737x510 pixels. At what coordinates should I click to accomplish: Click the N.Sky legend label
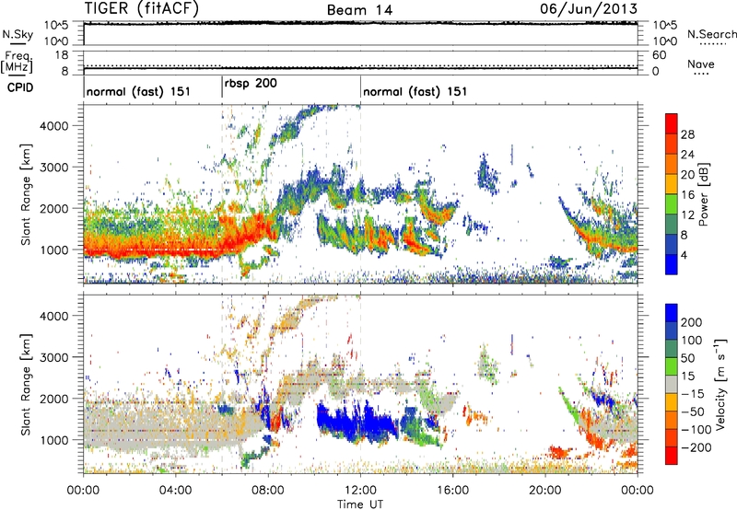[x=18, y=34]
